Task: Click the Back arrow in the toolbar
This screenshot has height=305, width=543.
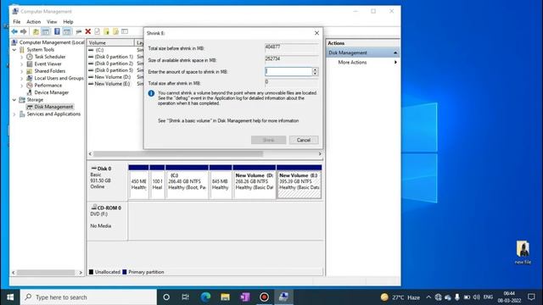Action: pyautogui.click(x=14, y=31)
